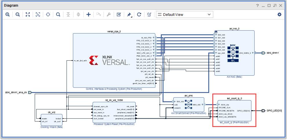Open the Default View dropdown
This screenshot has height=140, width=287.
point(184,14)
